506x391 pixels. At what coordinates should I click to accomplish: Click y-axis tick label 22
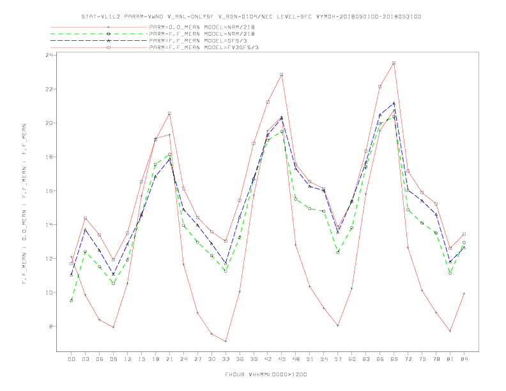coord(49,89)
